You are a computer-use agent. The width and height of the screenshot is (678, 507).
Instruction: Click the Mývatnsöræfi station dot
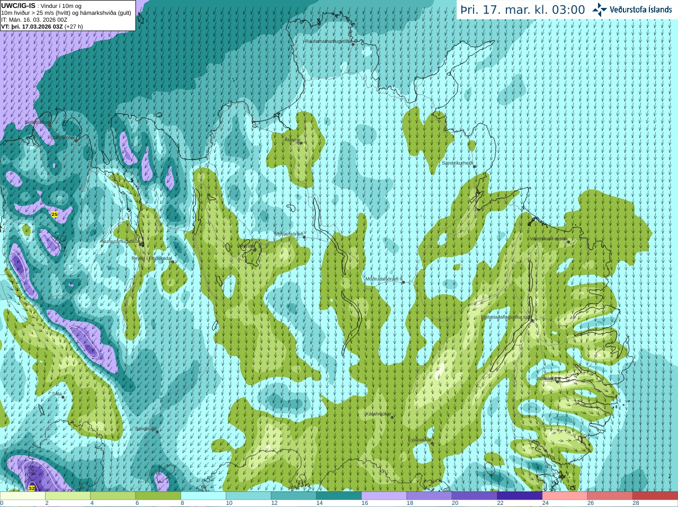point(304,237)
